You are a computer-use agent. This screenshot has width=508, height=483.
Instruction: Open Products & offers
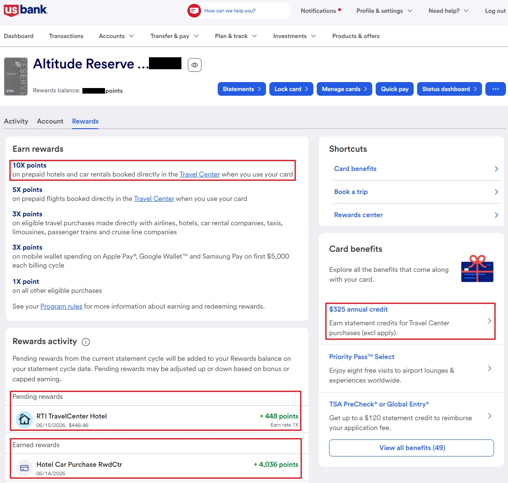(x=356, y=36)
